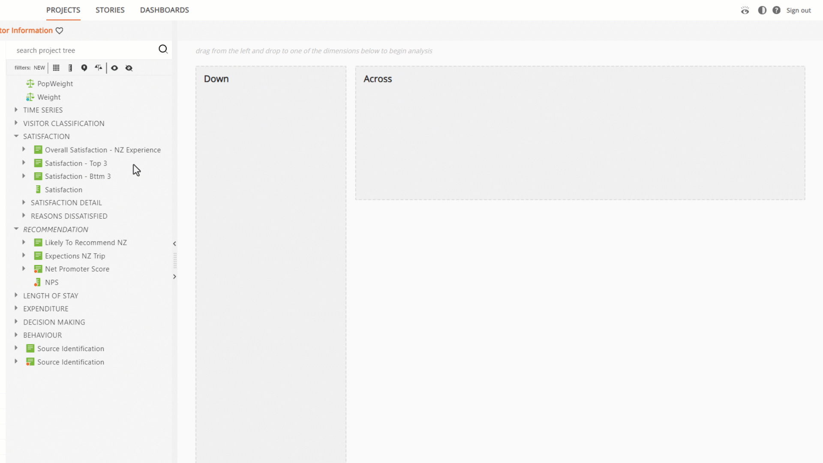Expand the EXPENDITURE folder
The height and width of the screenshot is (463, 823).
click(16, 308)
